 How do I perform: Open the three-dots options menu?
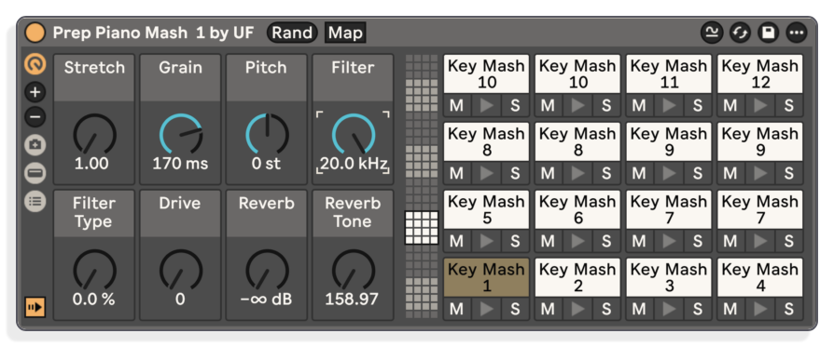point(797,33)
